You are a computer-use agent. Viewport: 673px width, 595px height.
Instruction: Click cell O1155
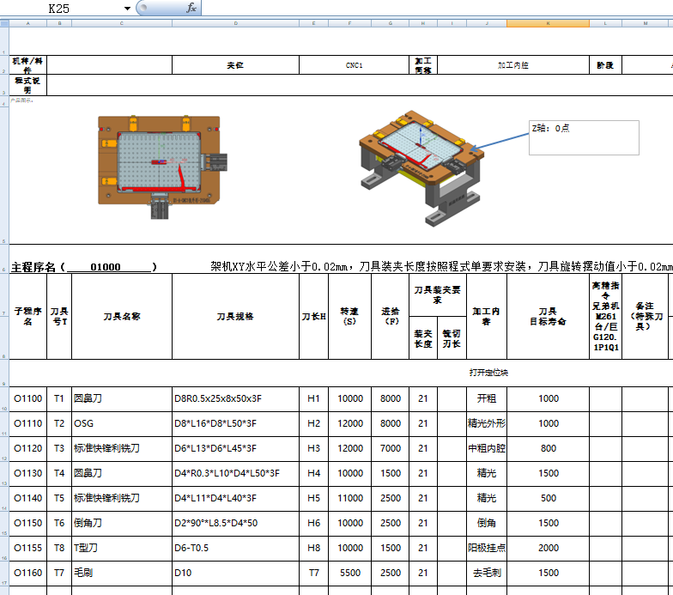coord(27,548)
